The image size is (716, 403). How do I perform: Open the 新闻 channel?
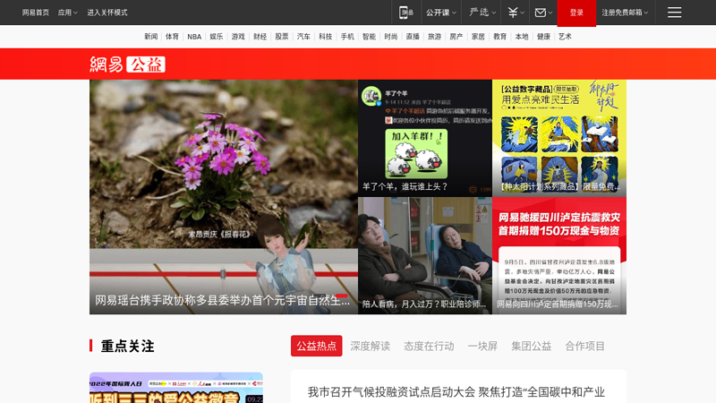pyautogui.click(x=150, y=37)
